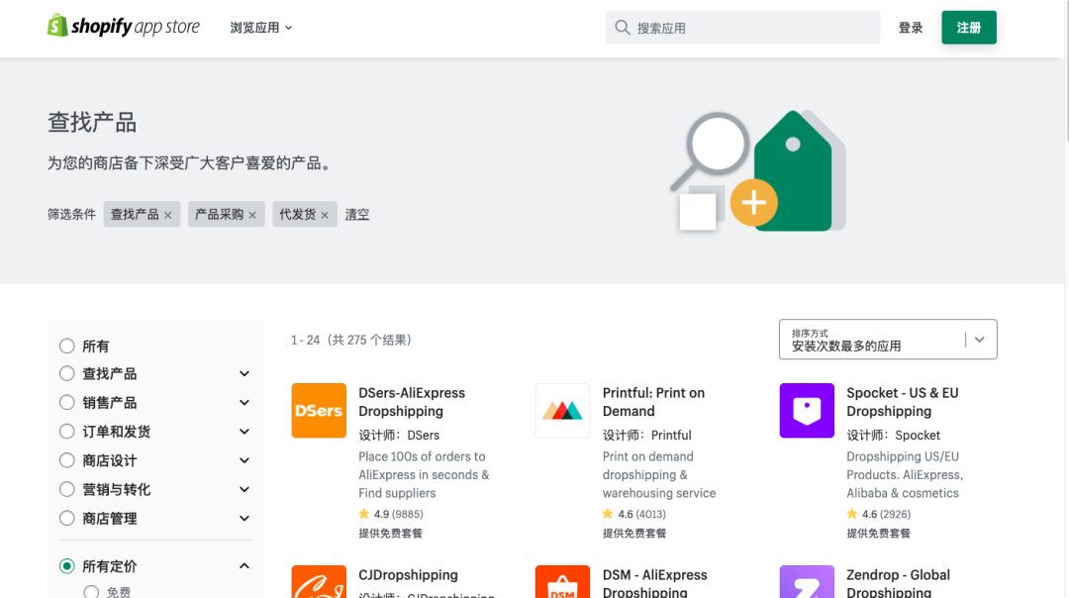Click the Printful 4.6 (4013) rating
Image resolution: width=1069 pixels, height=598 pixels.
[634, 514]
